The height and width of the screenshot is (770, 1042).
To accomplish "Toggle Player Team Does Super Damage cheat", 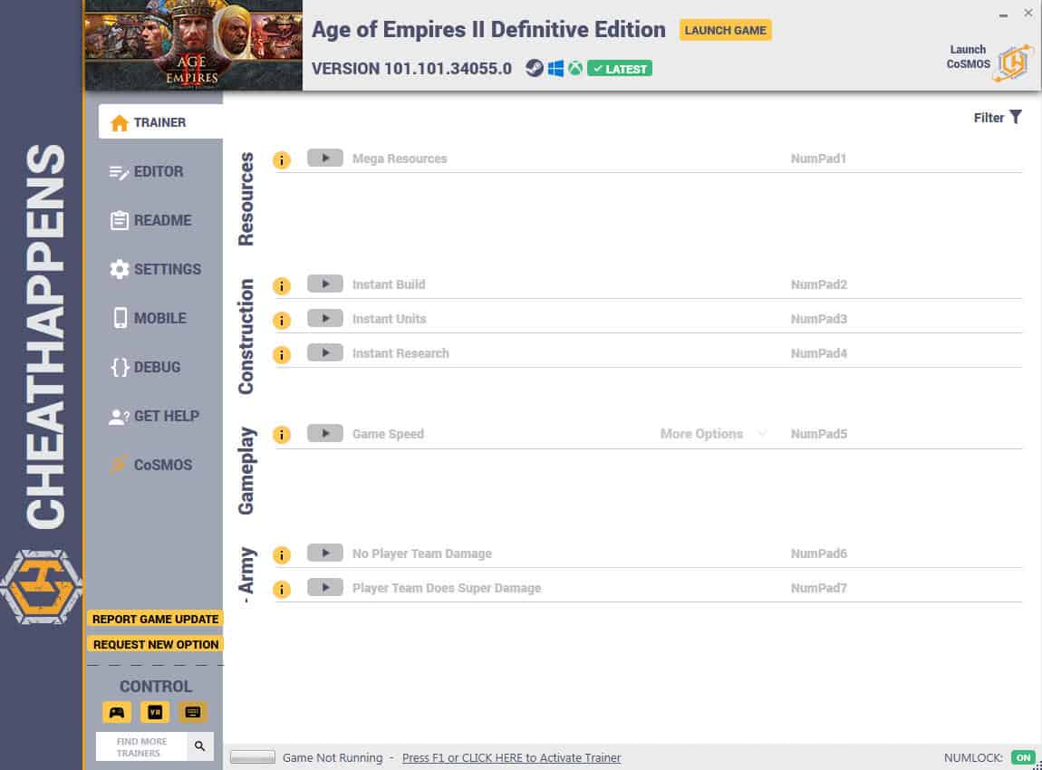I will click(325, 587).
